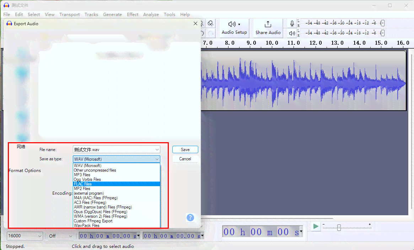Open the Select menu

click(x=34, y=15)
